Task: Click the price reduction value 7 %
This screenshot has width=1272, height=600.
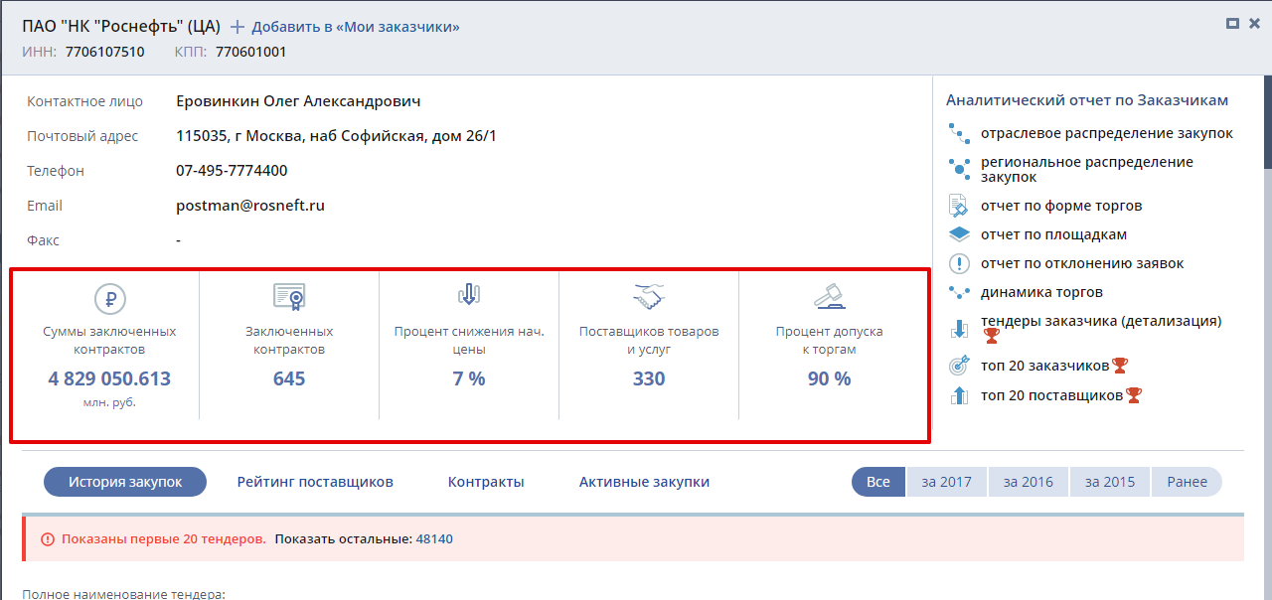Action: coord(469,378)
